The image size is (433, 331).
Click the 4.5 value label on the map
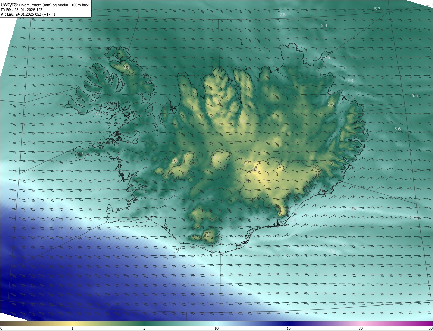(81, 154)
